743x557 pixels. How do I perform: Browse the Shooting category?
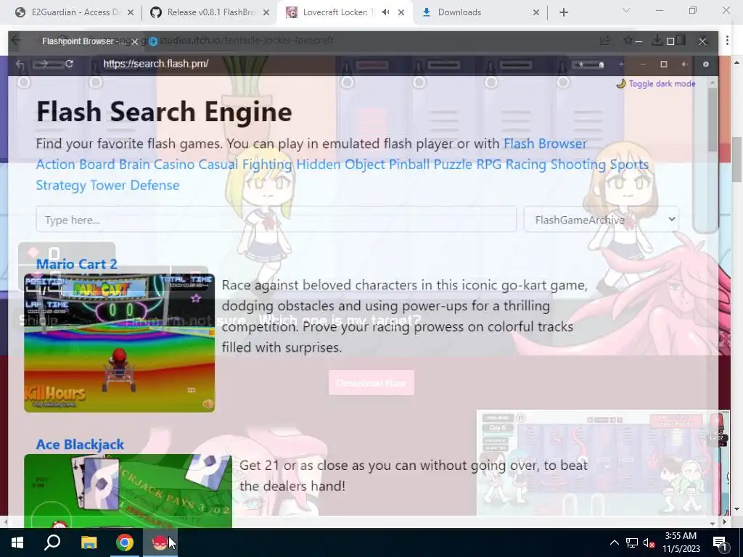[x=578, y=165]
